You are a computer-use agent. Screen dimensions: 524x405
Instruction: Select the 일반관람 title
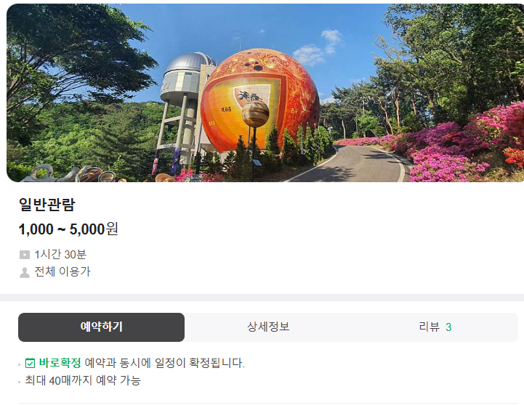pyautogui.click(x=47, y=205)
